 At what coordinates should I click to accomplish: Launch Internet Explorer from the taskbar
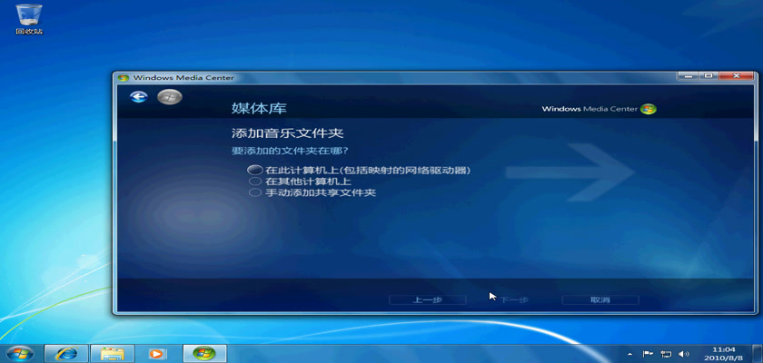(66, 353)
